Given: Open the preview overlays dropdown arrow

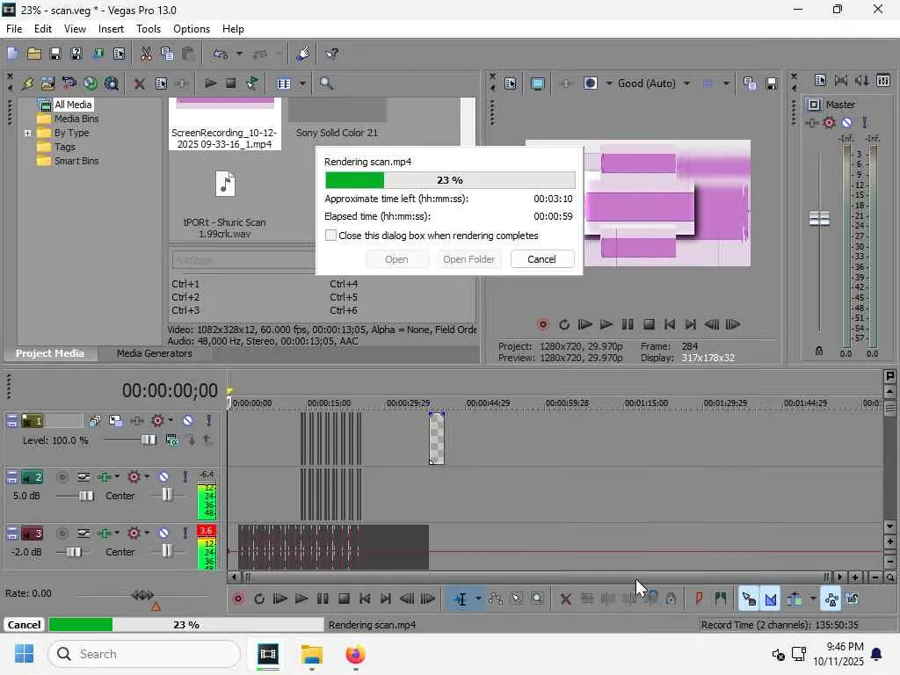Looking at the screenshot, I should pos(726,83).
